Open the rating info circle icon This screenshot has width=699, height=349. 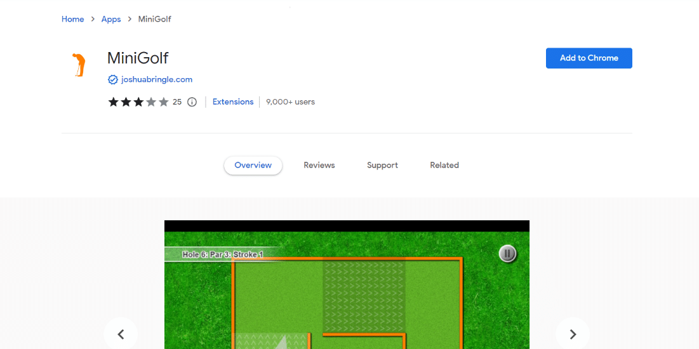click(192, 102)
